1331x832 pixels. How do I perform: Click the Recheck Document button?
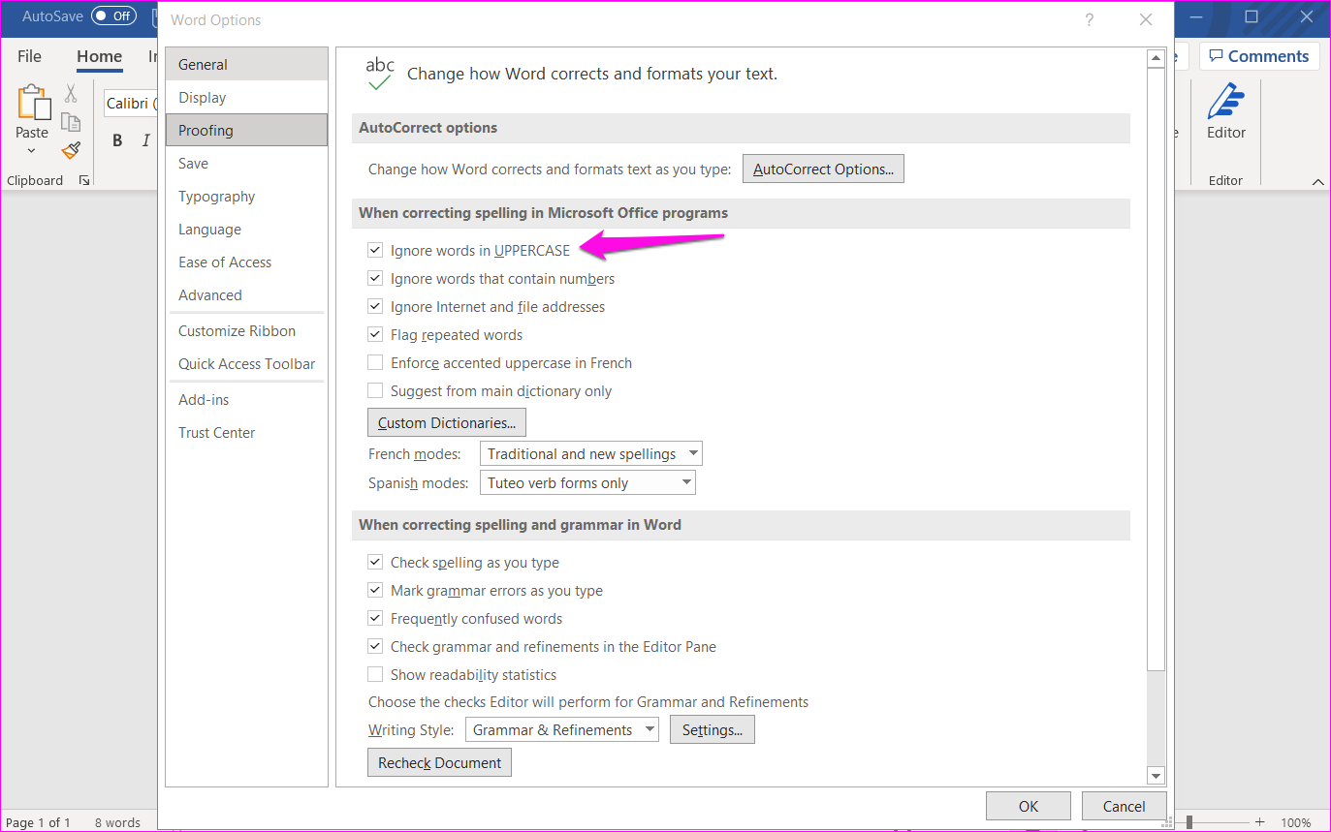pos(439,762)
